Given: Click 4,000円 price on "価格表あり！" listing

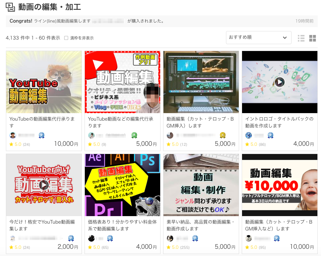Looking at the screenshot, I should [146, 247].
